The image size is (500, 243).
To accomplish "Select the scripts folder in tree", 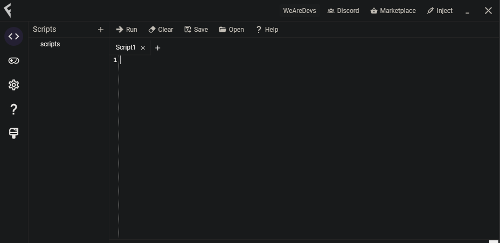I will click(x=50, y=44).
